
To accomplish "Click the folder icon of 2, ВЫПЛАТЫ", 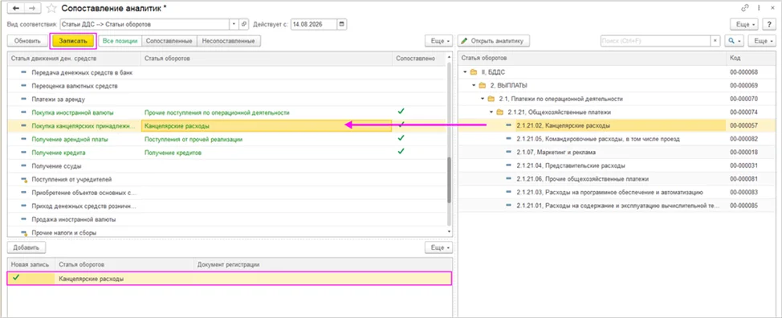I will pyautogui.click(x=483, y=85).
